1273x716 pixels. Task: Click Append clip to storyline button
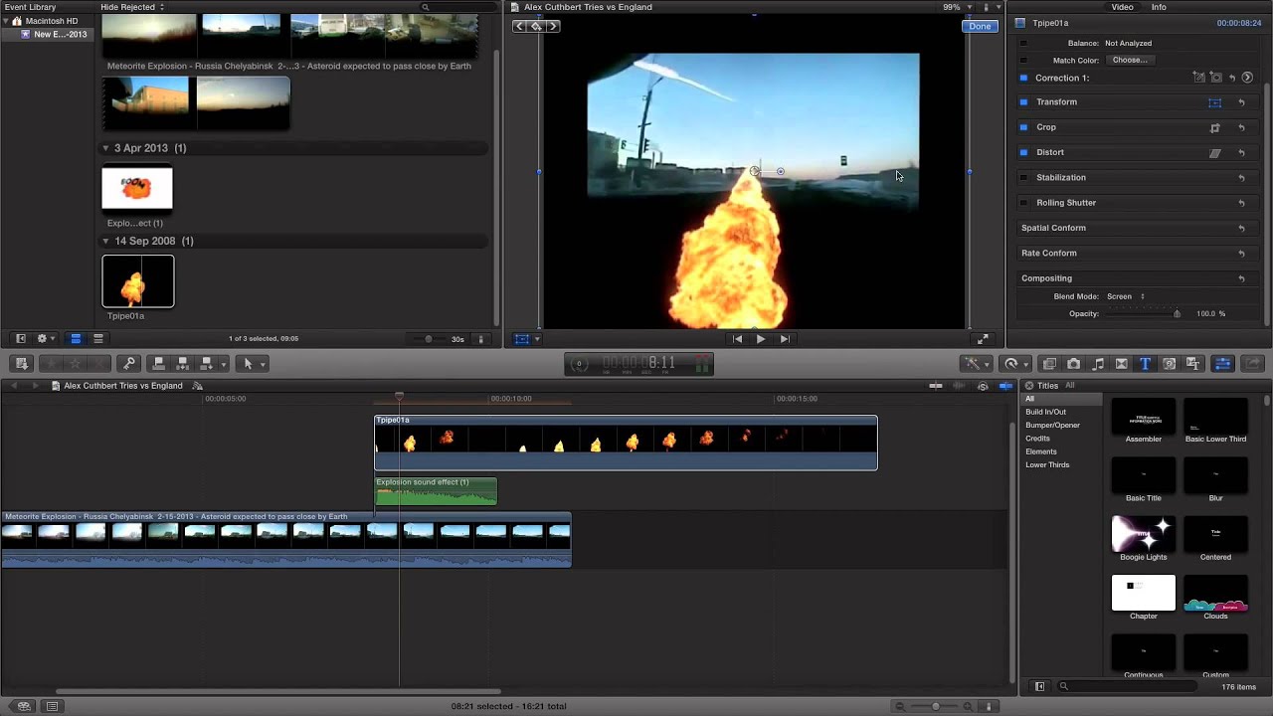tap(207, 364)
